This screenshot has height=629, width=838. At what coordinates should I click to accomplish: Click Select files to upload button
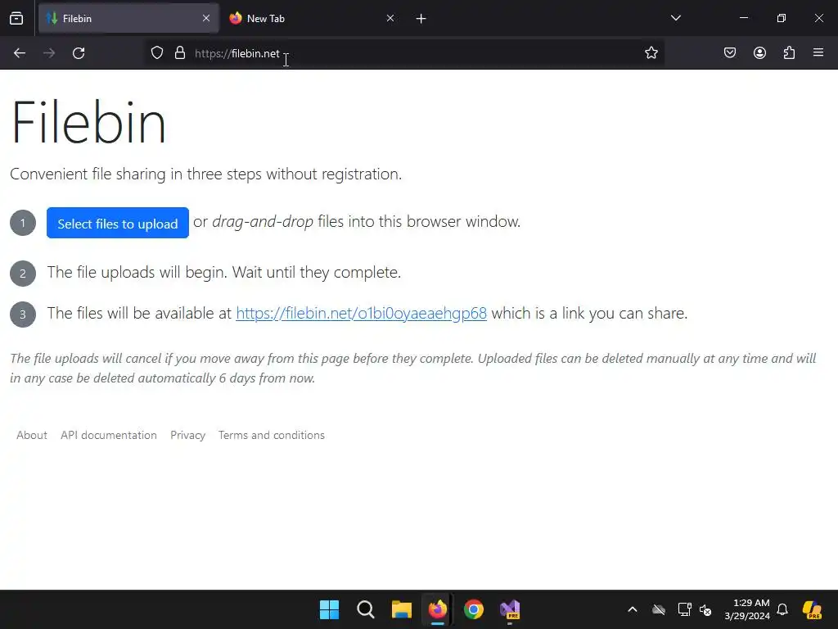pyautogui.click(x=118, y=223)
